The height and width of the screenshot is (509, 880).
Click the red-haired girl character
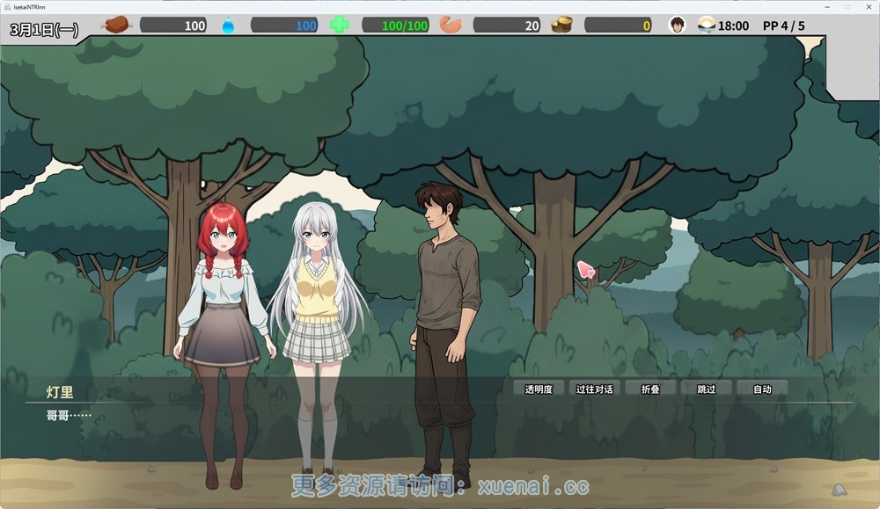224,345
